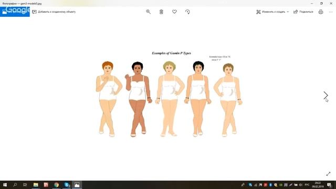The height and width of the screenshot is (189, 336).
Task: Go to next photo with right arrow
Action: coord(325,95)
